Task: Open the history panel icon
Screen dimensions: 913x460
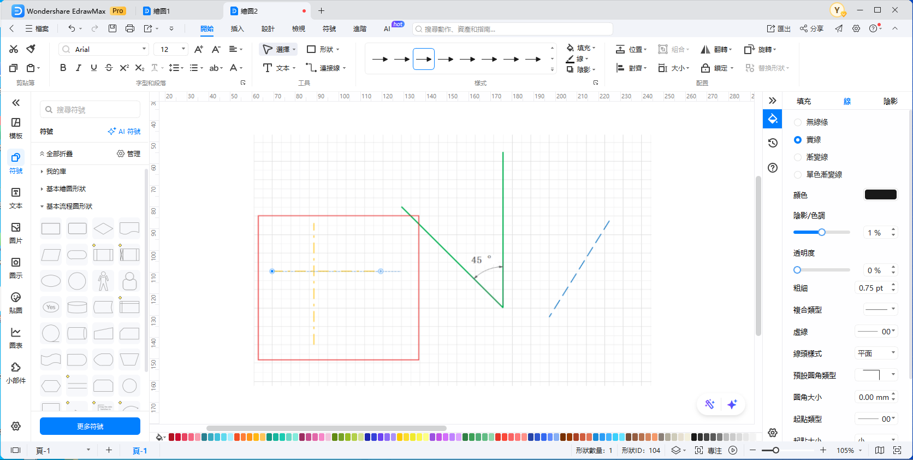Action: pos(773,143)
